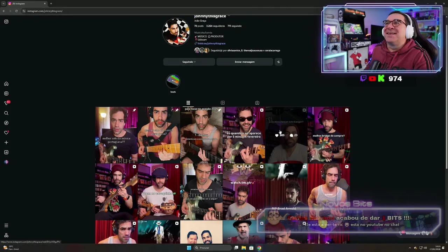The image size is (448, 252).
Task: Open a new browser tab
Action: [x=51, y=3]
